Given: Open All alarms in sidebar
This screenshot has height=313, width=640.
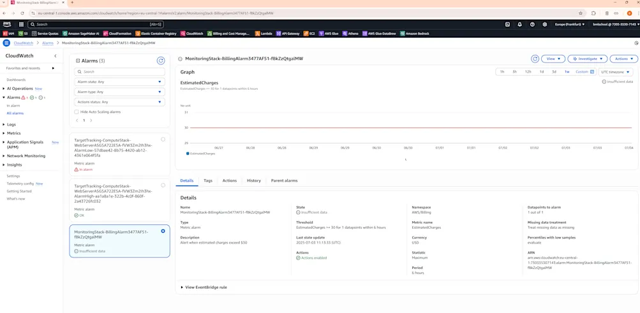Looking at the screenshot, I should [x=15, y=113].
